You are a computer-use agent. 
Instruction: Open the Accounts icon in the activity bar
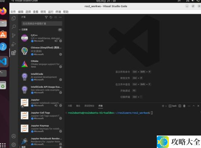pos(14,136)
